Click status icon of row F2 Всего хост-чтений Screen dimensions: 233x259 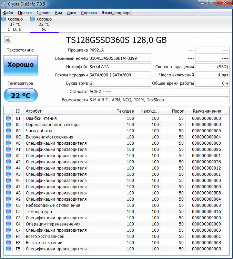tap(8, 242)
